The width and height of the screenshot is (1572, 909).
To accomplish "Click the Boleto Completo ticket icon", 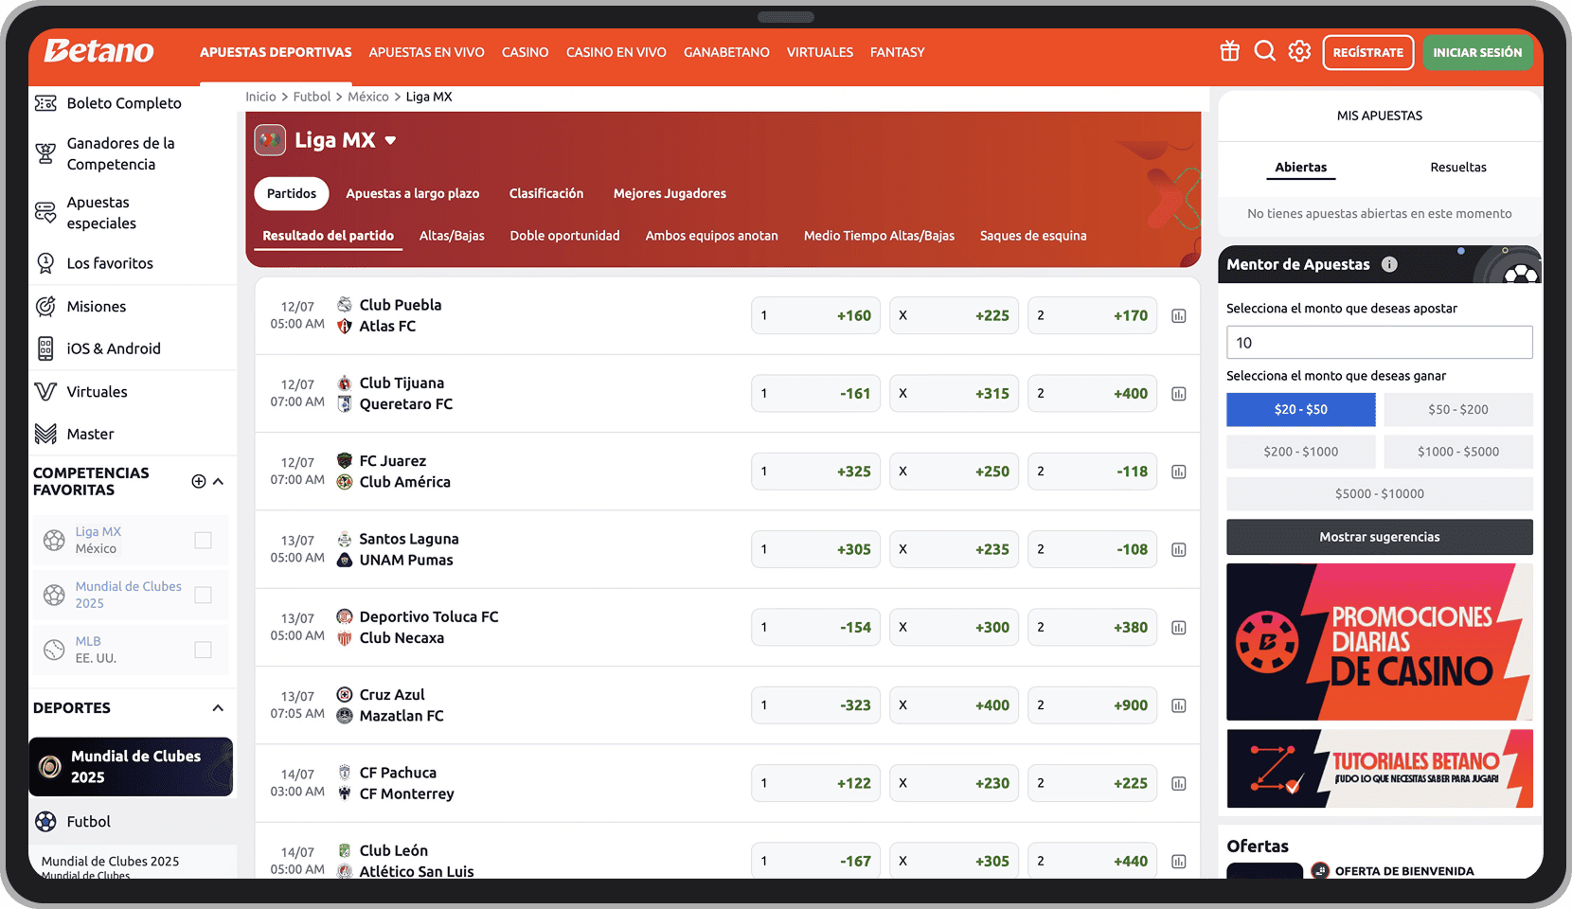I will coord(45,103).
